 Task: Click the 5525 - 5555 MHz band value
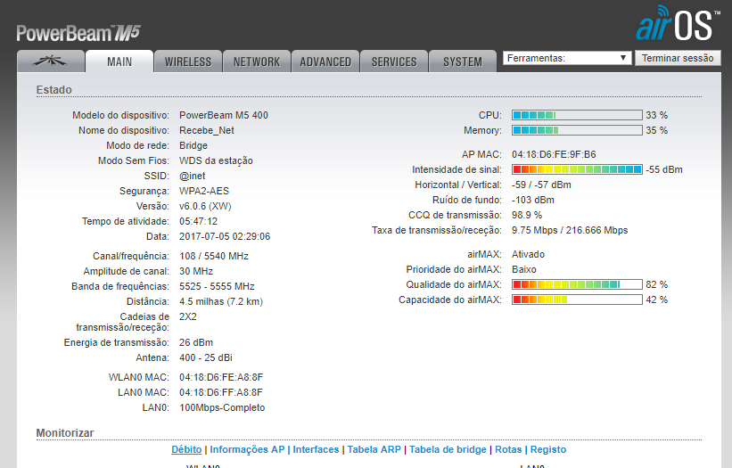coord(217,286)
